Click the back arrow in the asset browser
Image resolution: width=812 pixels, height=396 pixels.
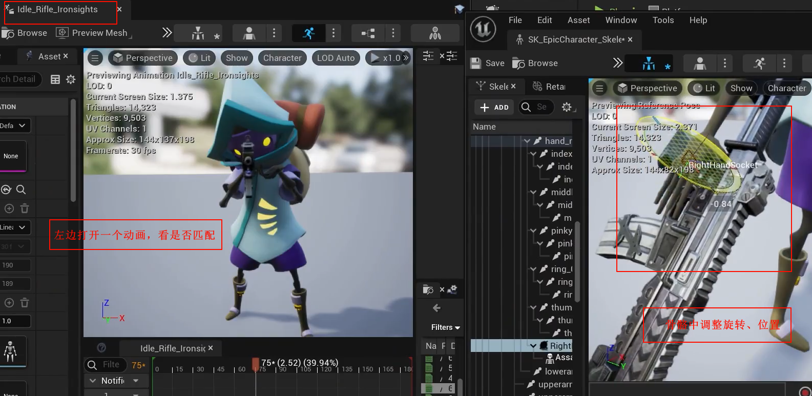(437, 308)
